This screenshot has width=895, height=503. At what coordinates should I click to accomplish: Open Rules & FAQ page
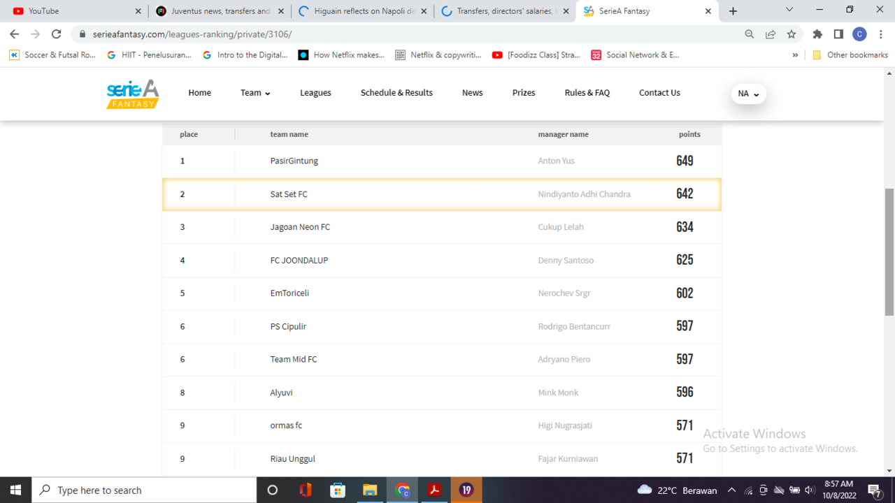pyautogui.click(x=587, y=93)
